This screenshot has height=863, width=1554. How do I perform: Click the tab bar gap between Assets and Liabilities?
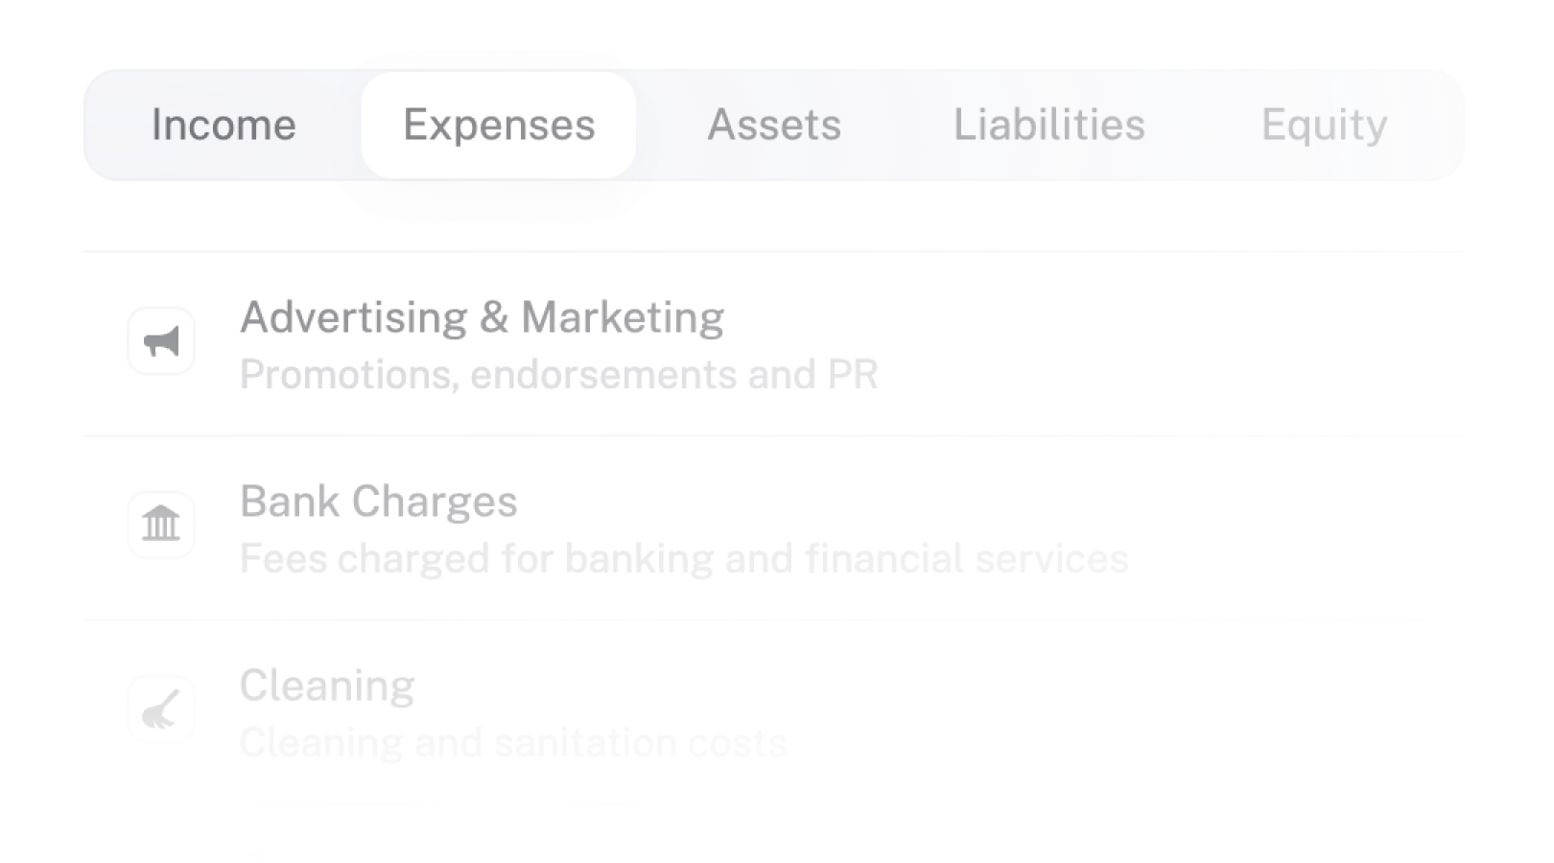point(898,125)
